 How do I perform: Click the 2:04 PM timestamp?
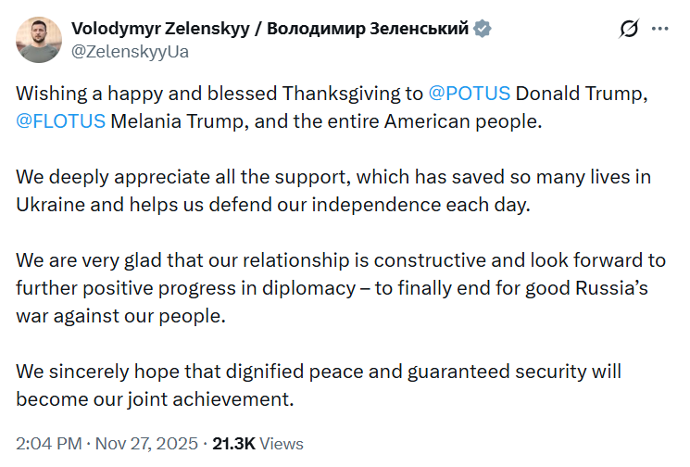46,444
